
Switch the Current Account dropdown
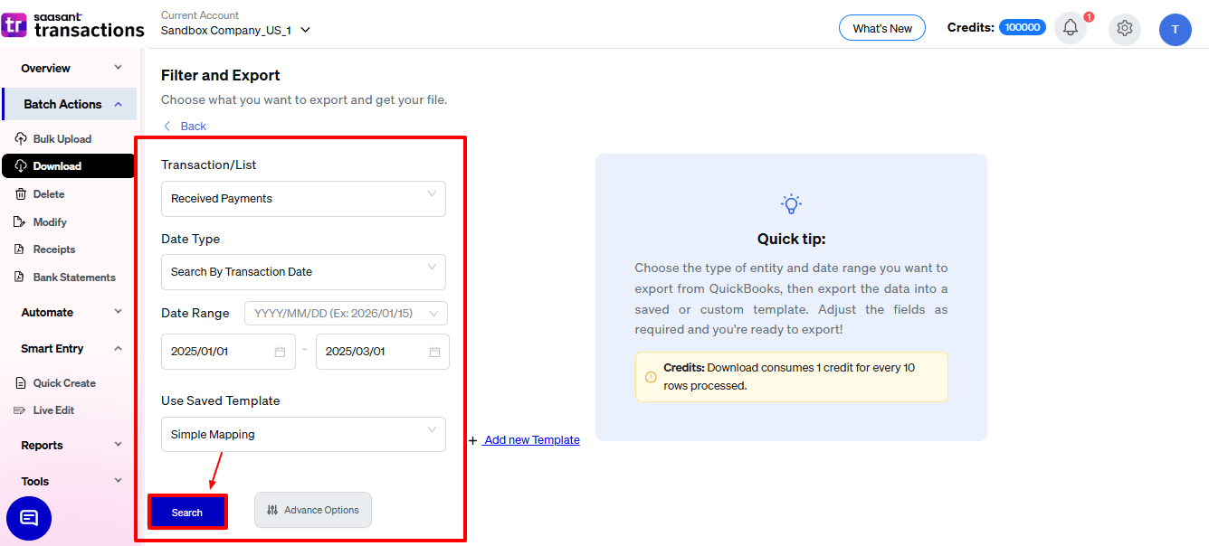tap(235, 30)
